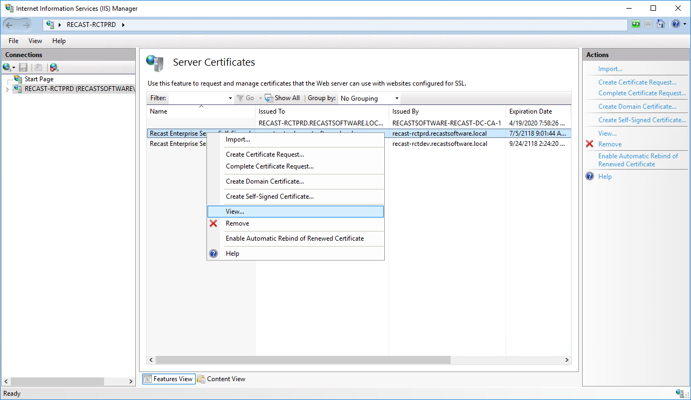Click the RECASTSOFTWARE-RECAST-DC-CA-1 issuer cell
This screenshot has width=691, height=400.
[447, 123]
